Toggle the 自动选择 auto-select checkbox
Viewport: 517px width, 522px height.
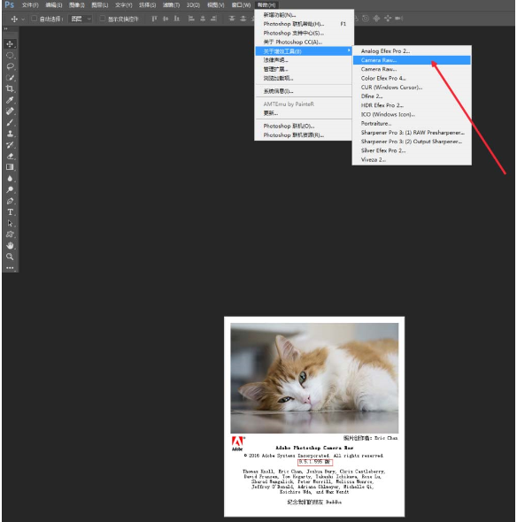click(x=34, y=19)
